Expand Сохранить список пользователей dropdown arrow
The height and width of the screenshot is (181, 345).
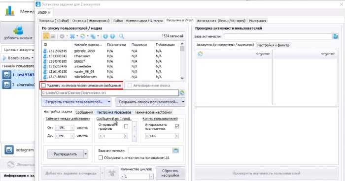183,102
